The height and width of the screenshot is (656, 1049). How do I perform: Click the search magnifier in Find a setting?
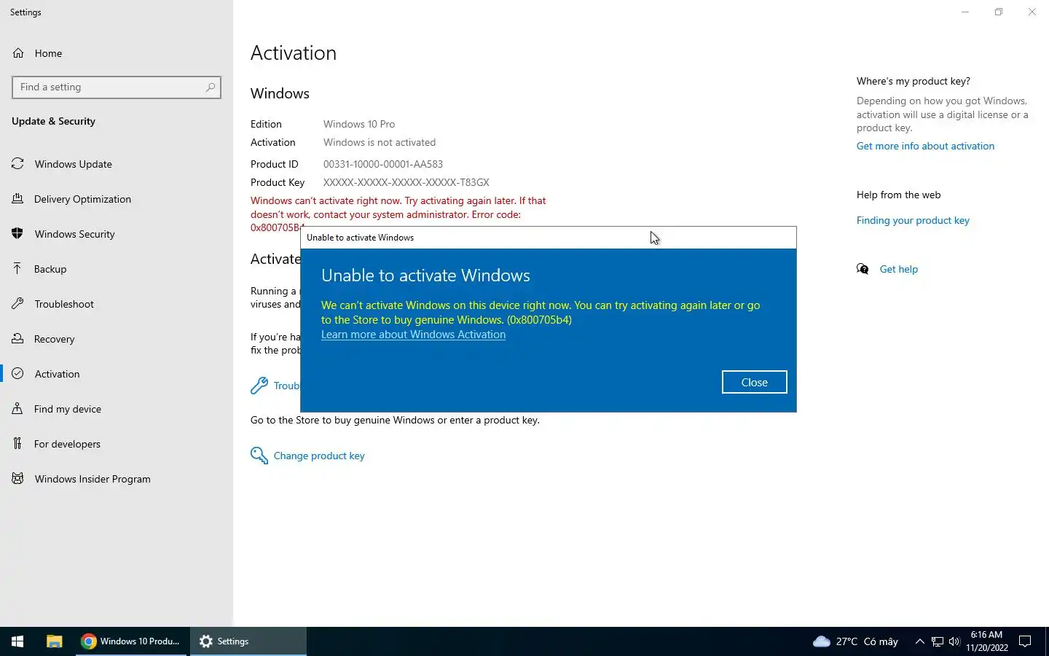[211, 87]
